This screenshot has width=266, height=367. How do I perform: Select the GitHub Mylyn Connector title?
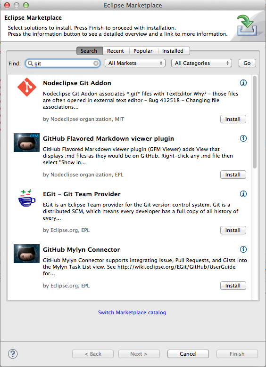81,249
